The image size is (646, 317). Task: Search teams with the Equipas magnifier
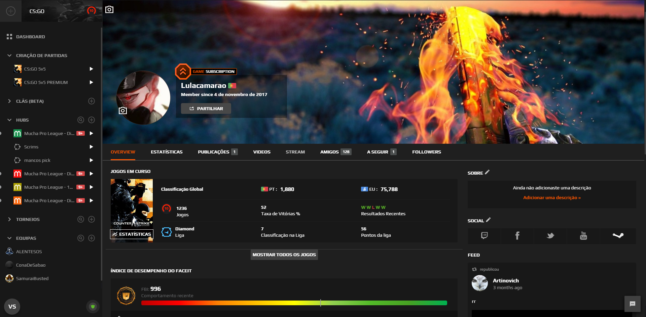click(x=81, y=238)
